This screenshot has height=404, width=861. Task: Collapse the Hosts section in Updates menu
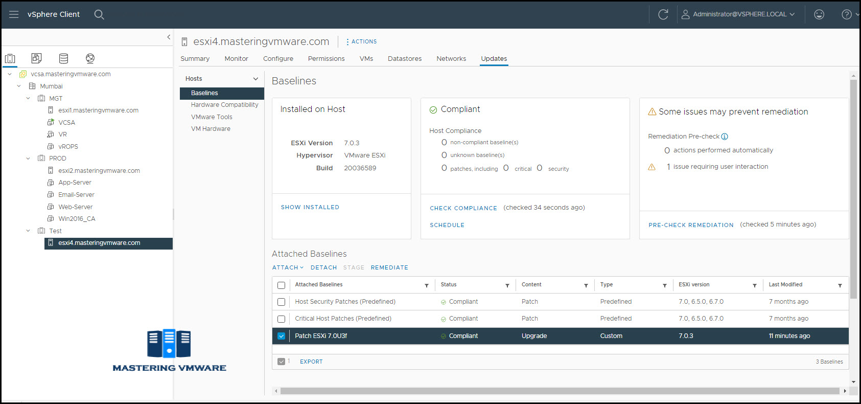coord(256,79)
